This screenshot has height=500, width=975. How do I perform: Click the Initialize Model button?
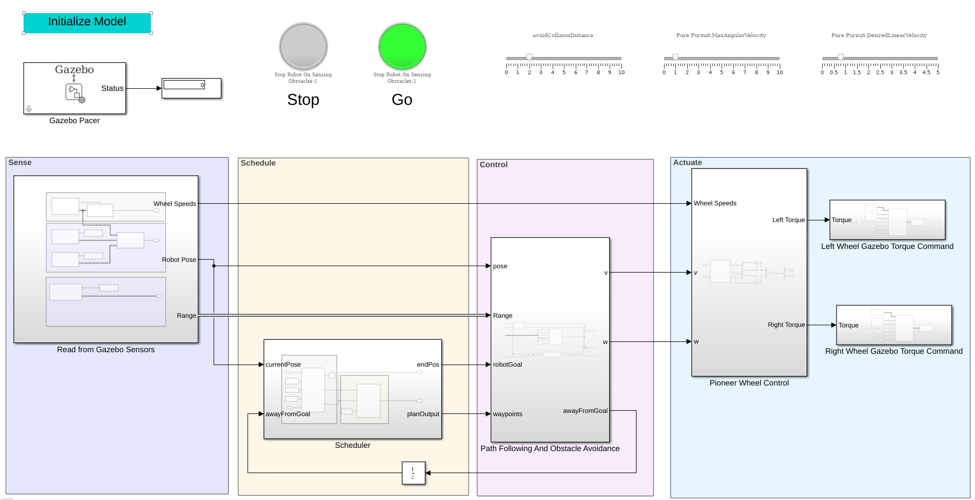point(87,23)
